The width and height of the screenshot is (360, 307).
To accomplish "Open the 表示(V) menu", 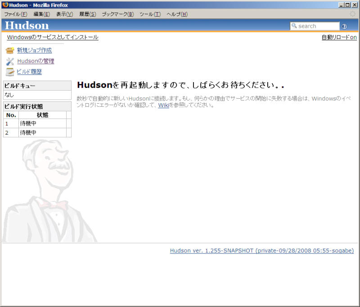I will point(64,14).
